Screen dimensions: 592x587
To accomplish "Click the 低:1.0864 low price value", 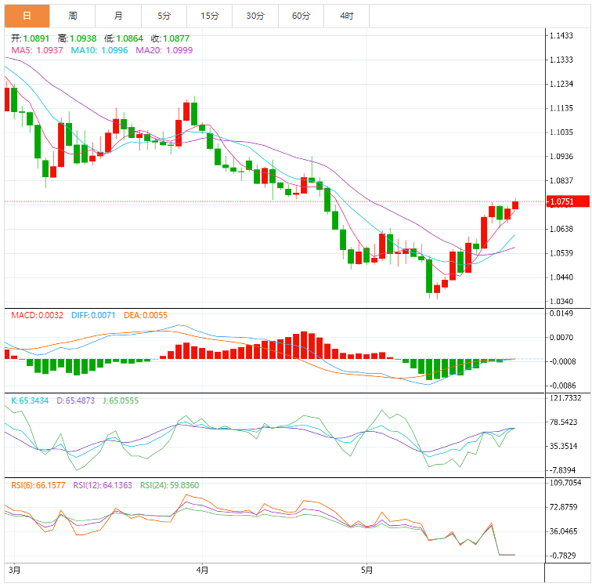I will (x=124, y=38).
